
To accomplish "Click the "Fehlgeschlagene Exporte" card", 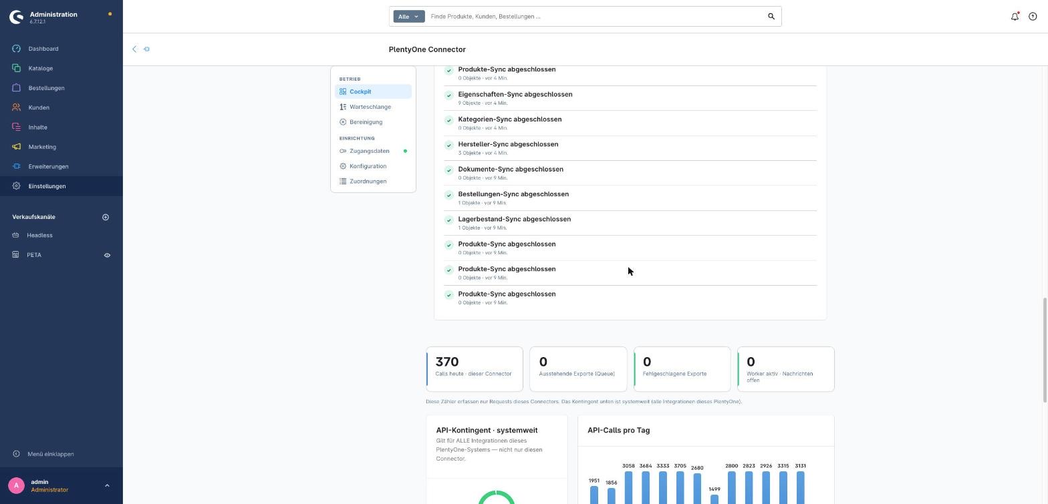I will click(x=682, y=369).
